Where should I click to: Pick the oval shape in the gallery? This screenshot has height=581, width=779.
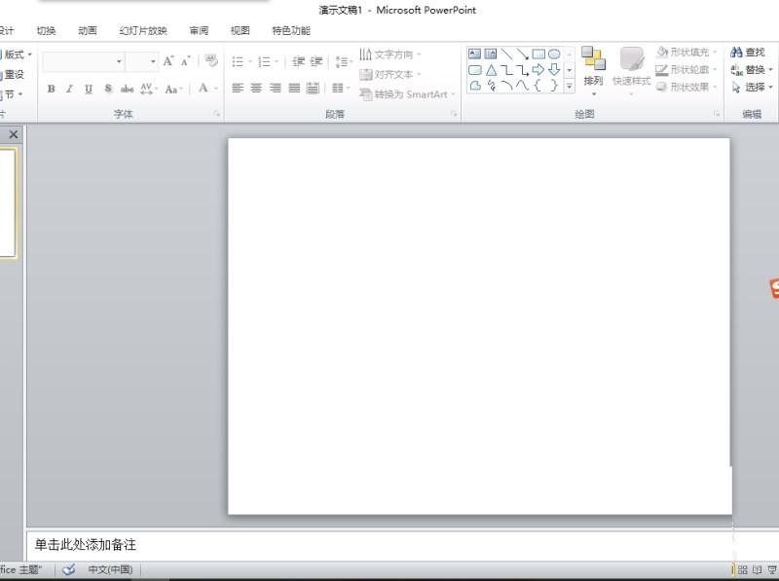554,54
